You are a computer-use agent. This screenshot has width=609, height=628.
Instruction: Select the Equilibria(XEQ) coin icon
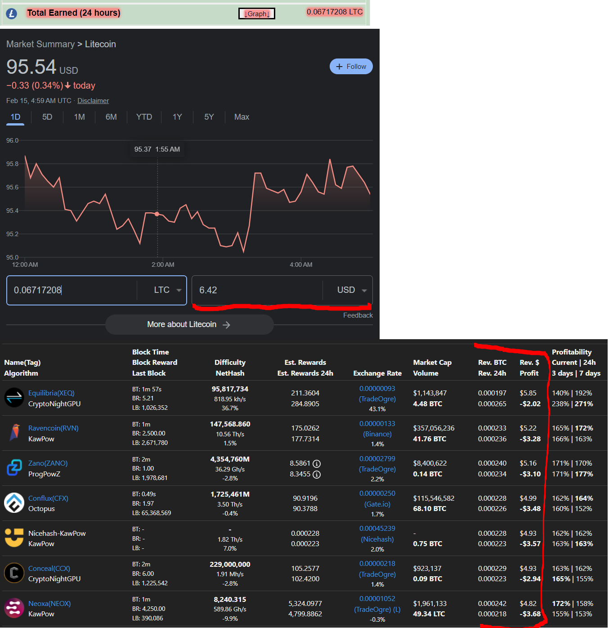pyautogui.click(x=14, y=398)
